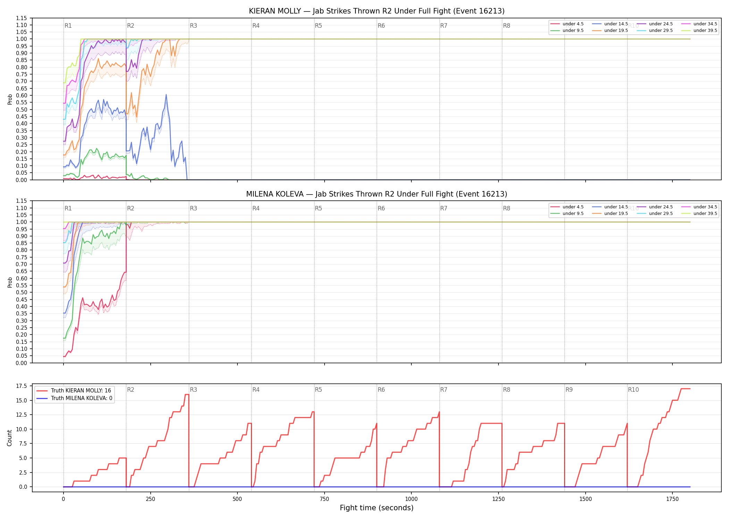The height and width of the screenshot is (520, 729).
Task: Click the x-axis tick label 500
Action: 237,500
